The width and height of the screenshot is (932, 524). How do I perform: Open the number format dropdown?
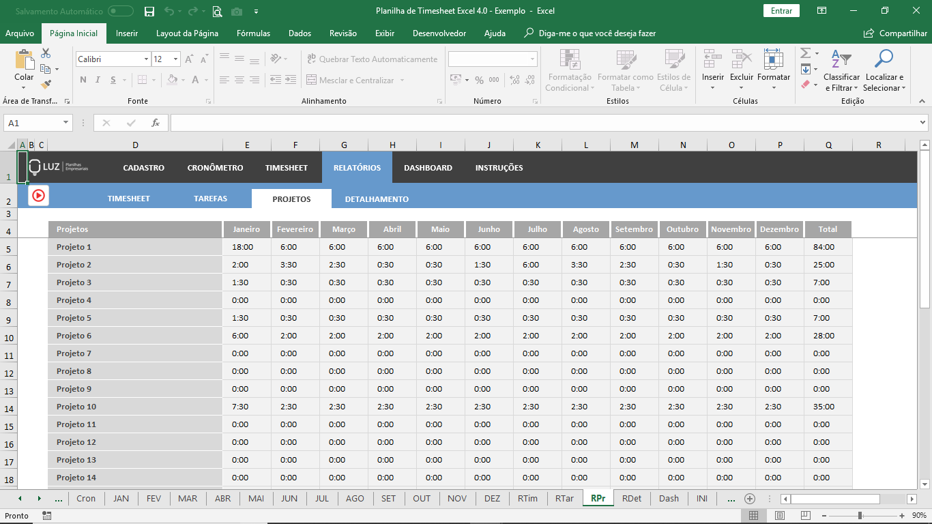[532, 59]
